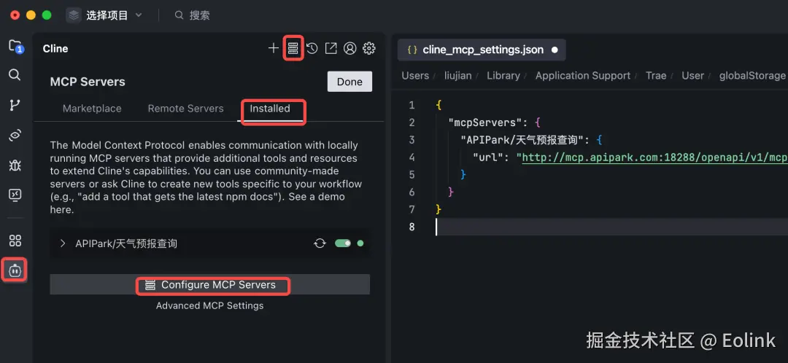Click the Users breadcrumb segment

click(x=415, y=76)
